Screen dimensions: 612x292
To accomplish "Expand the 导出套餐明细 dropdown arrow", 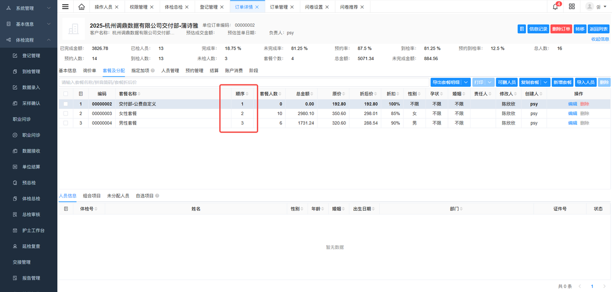I will click(x=466, y=82).
